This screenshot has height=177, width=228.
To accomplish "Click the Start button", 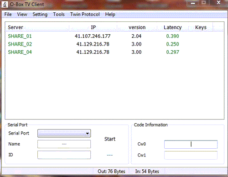I will click(110, 139).
